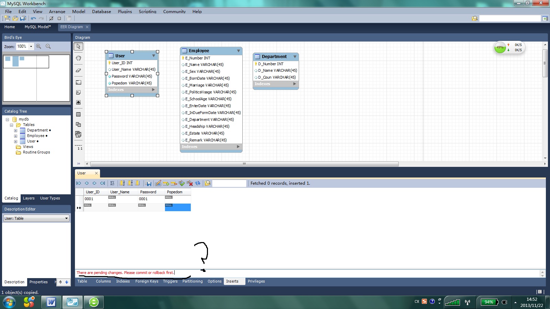550x309 pixels.
Task: Open Word from the Windows taskbar
Action: [51, 302]
